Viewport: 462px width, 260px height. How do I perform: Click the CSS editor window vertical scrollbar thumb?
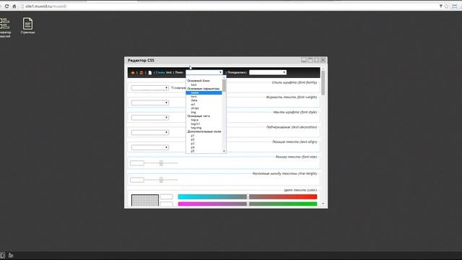coord(323,83)
